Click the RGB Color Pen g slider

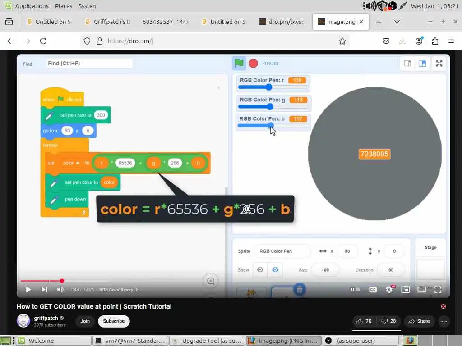(273, 106)
